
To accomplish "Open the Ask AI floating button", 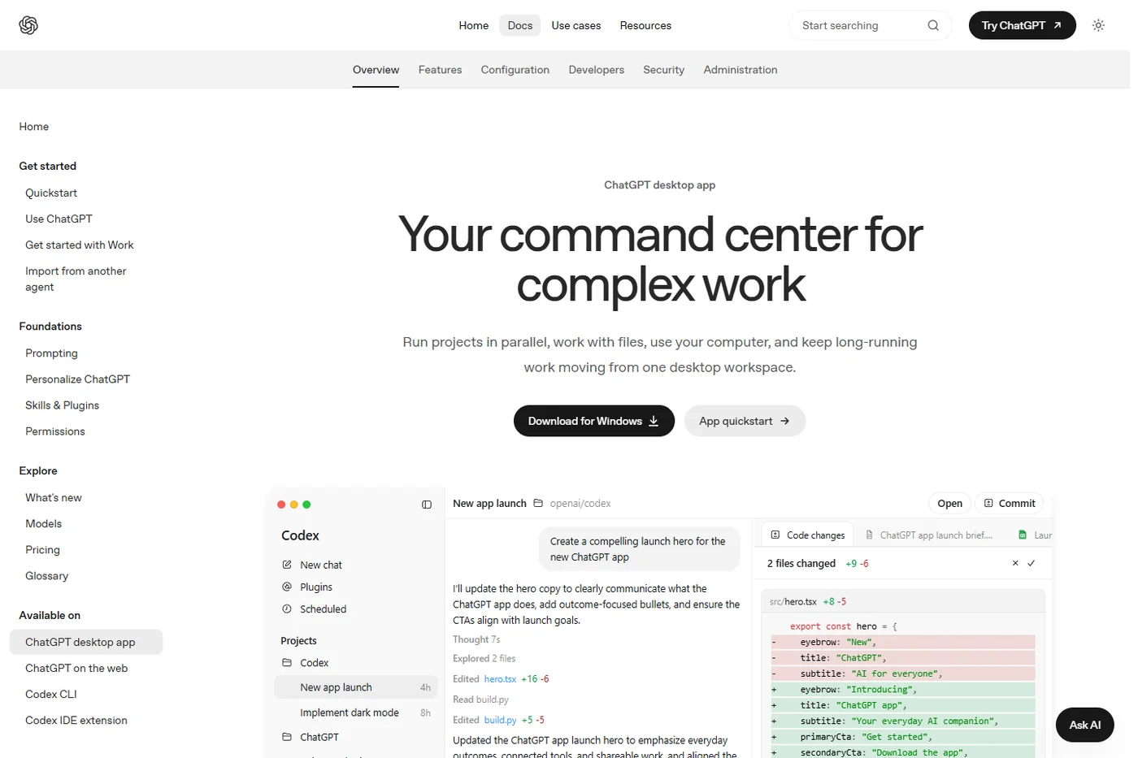I will [1084, 725].
